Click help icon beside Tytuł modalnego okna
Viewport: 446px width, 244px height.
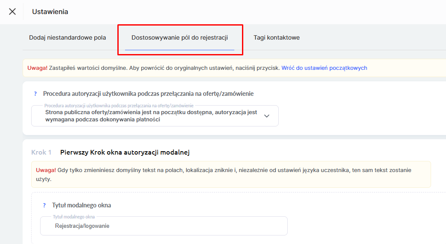[x=44, y=205]
